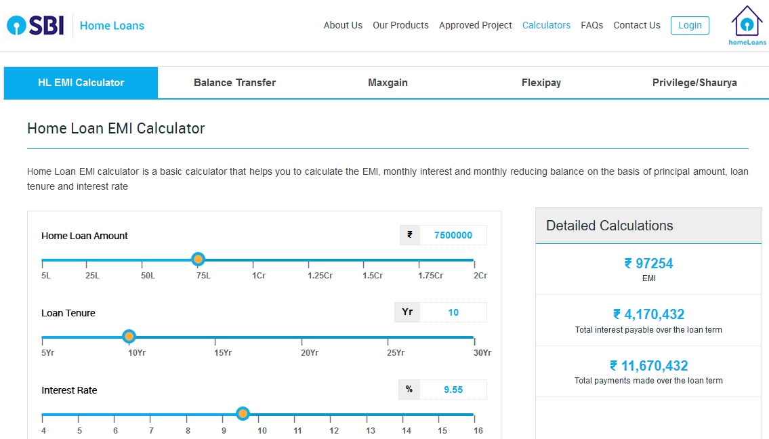
Task: Open the Flexipay calculator tab
Action: (541, 83)
